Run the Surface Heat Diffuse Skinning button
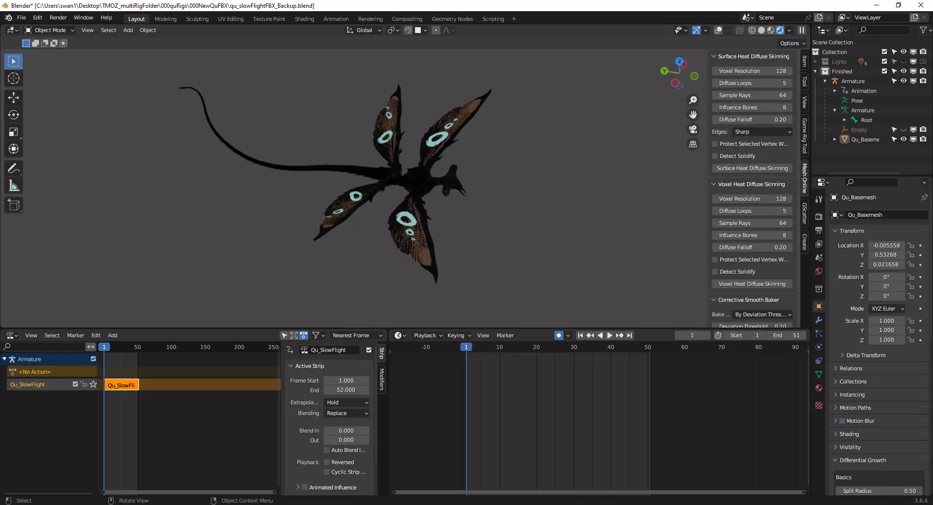The image size is (933, 505). 752,168
